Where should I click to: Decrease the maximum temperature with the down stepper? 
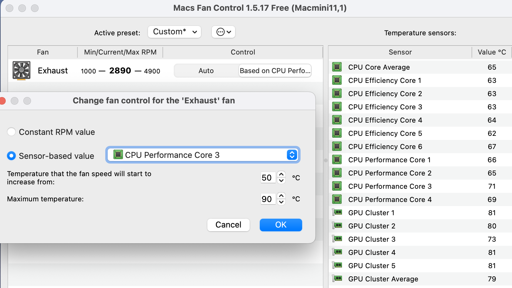tap(281, 202)
